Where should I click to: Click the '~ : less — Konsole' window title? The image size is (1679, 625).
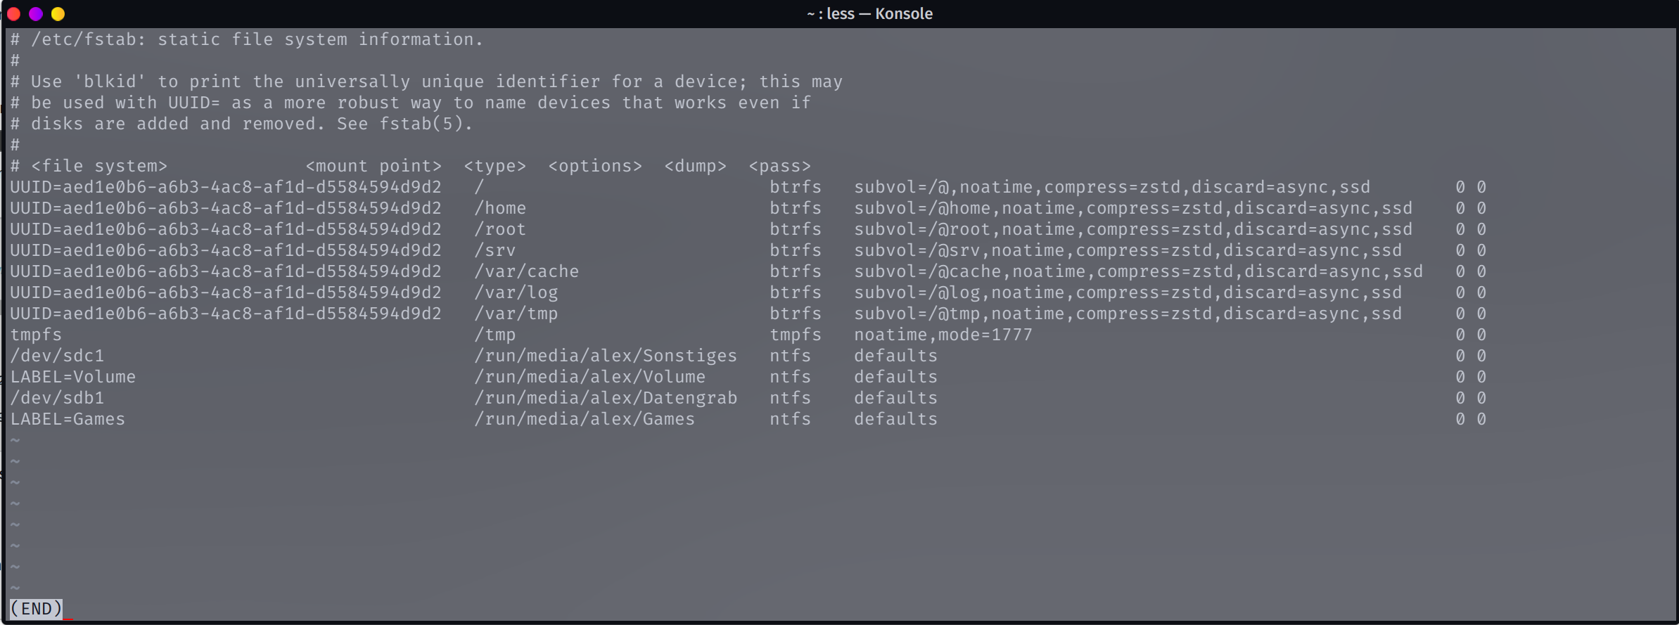[x=869, y=13]
